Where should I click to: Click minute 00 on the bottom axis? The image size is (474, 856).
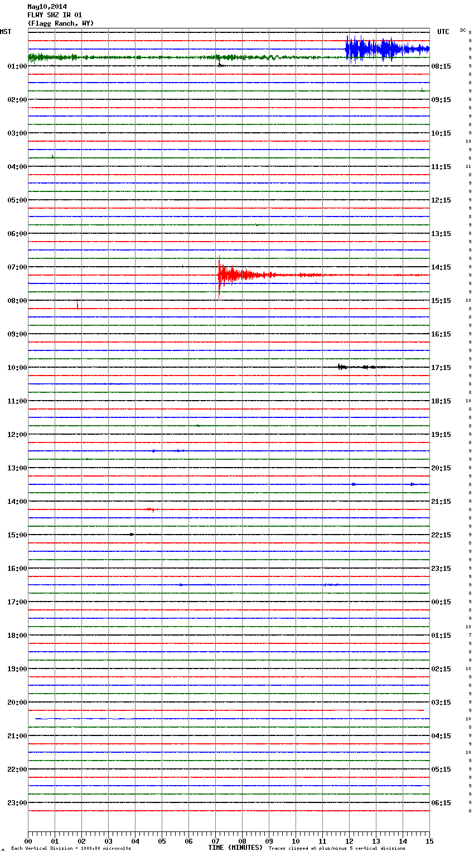tap(28, 841)
